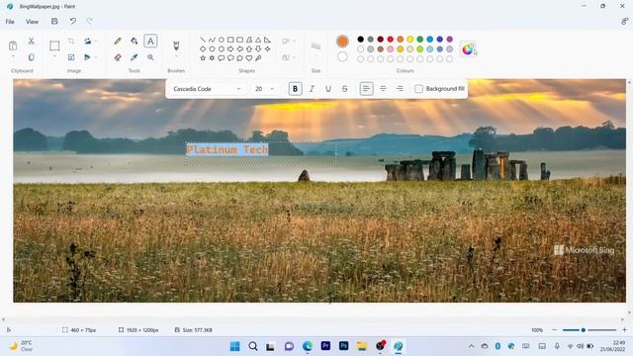Enable the Background fill checkbox
The image size is (633, 356).
click(x=419, y=89)
